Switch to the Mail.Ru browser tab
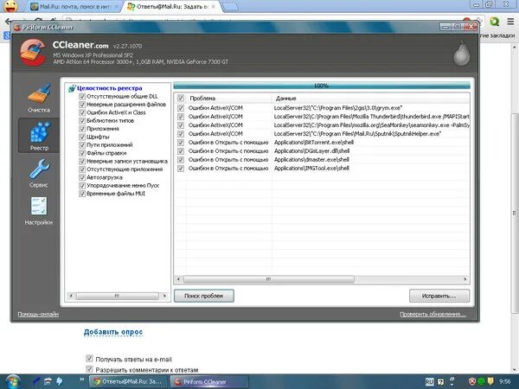This screenshot has height=389, width=519. [x=74, y=7]
